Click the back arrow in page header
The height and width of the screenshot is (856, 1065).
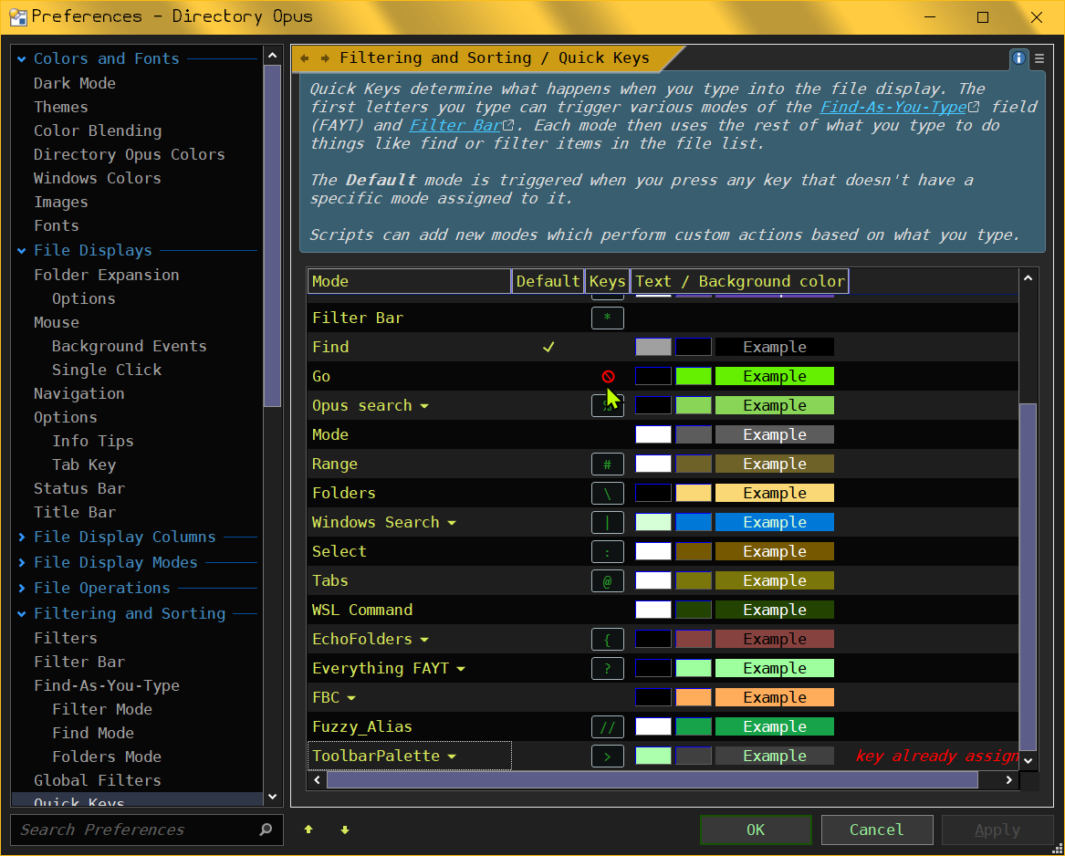pos(305,58)
